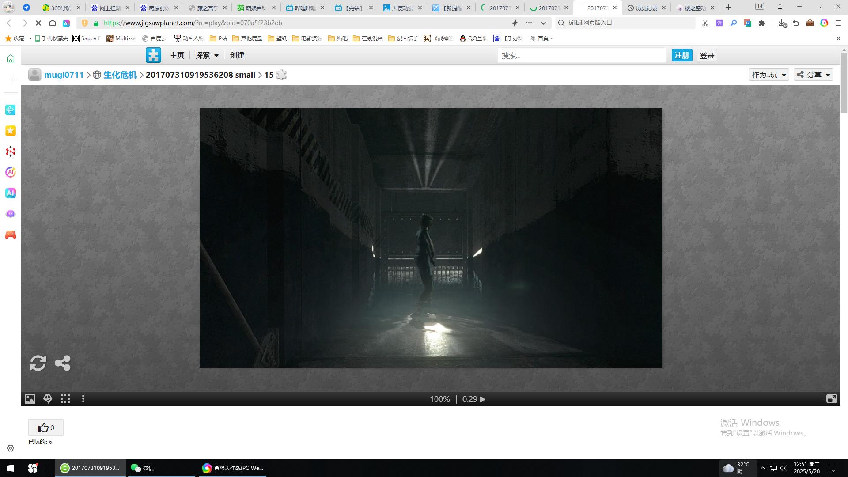The image size is (848, 477).
Task: Show the puzzle image preview icon
Action: pyautogui.click(x=30, y=399)
